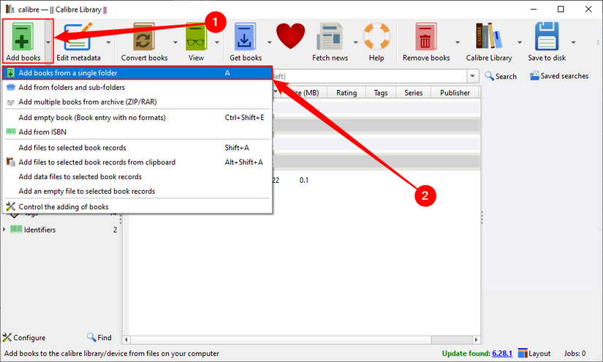Screen dimensions: 603x362
Task: Open the Layout button in status bar
Action: (x=534, y=353)
